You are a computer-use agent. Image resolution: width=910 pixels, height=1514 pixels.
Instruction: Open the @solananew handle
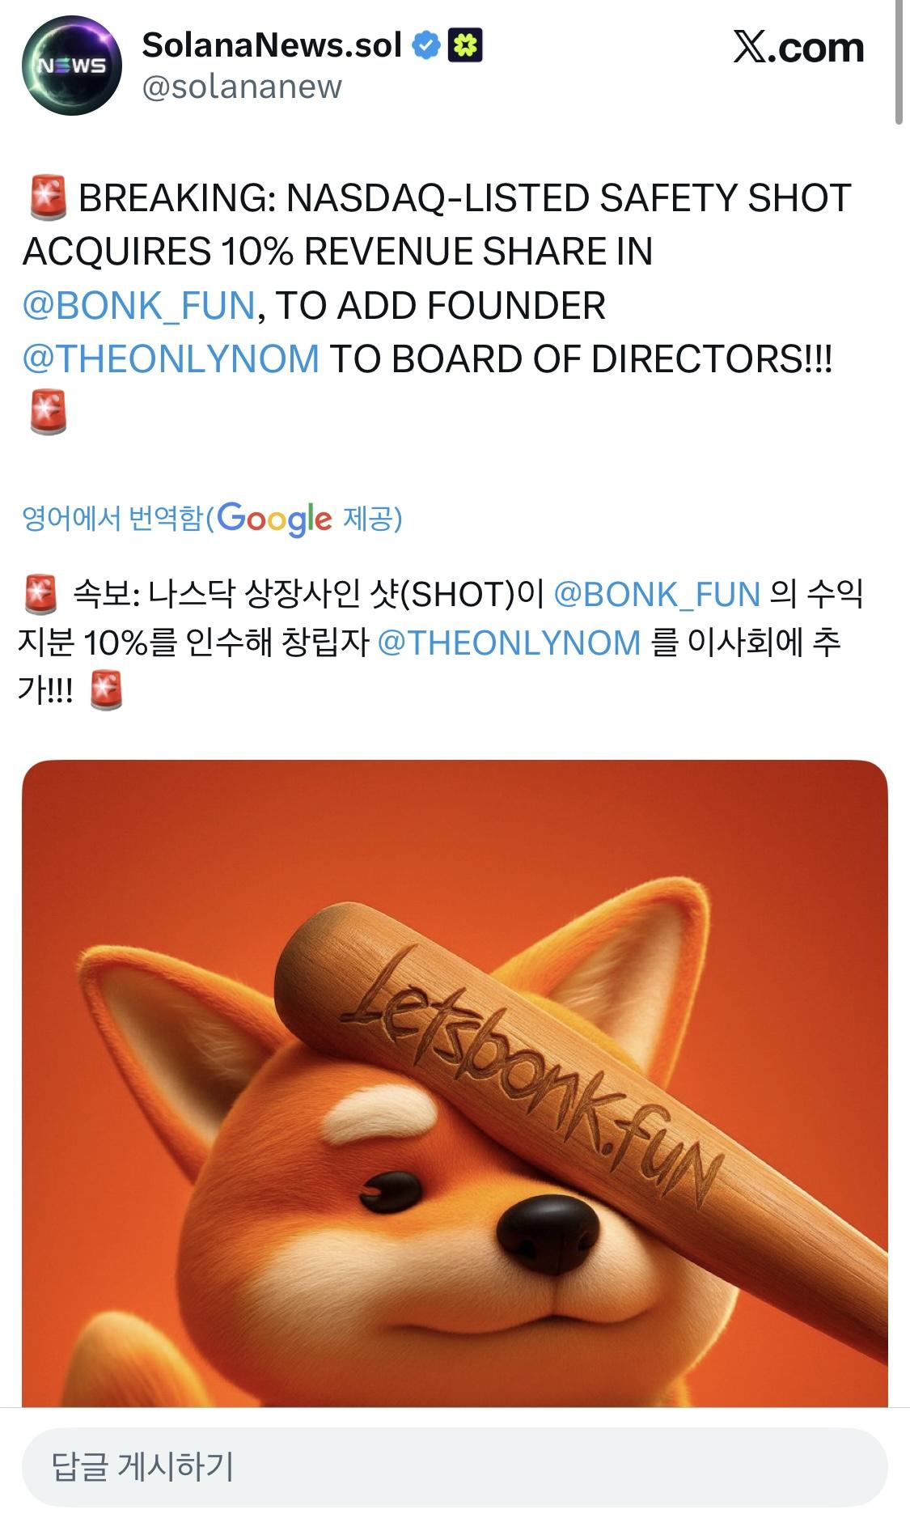242,86
